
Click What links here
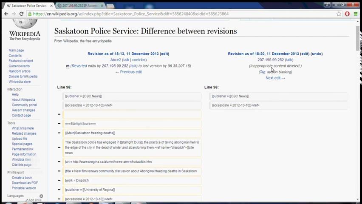(23, 128)
